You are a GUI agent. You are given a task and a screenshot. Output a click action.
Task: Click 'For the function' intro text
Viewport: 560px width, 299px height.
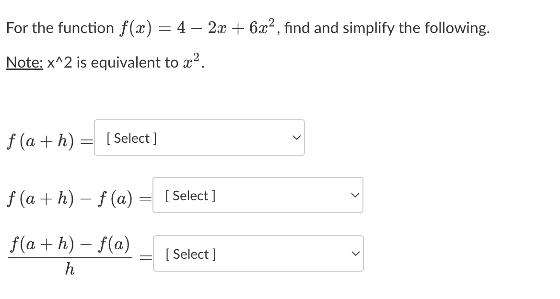point(60,28)
